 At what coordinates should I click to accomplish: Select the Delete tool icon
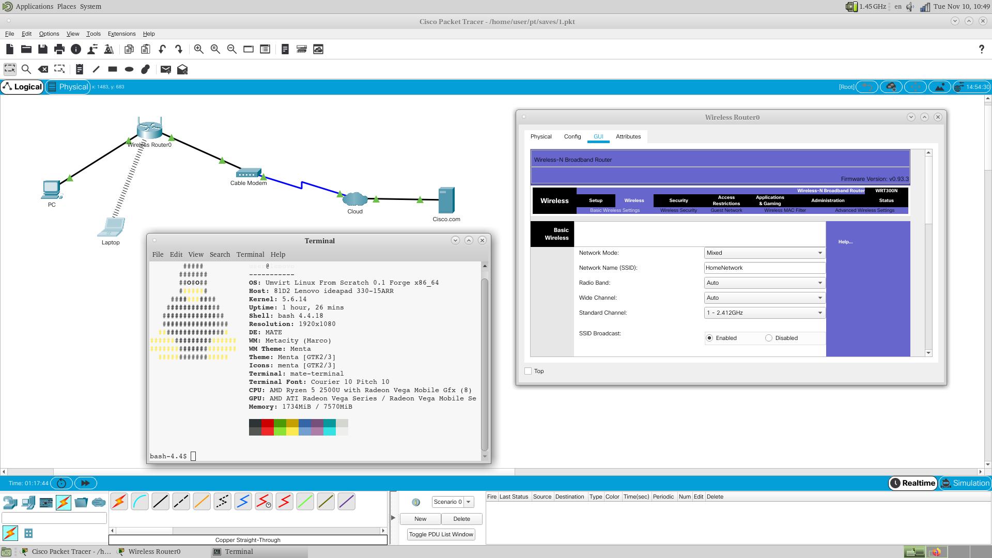43,69
